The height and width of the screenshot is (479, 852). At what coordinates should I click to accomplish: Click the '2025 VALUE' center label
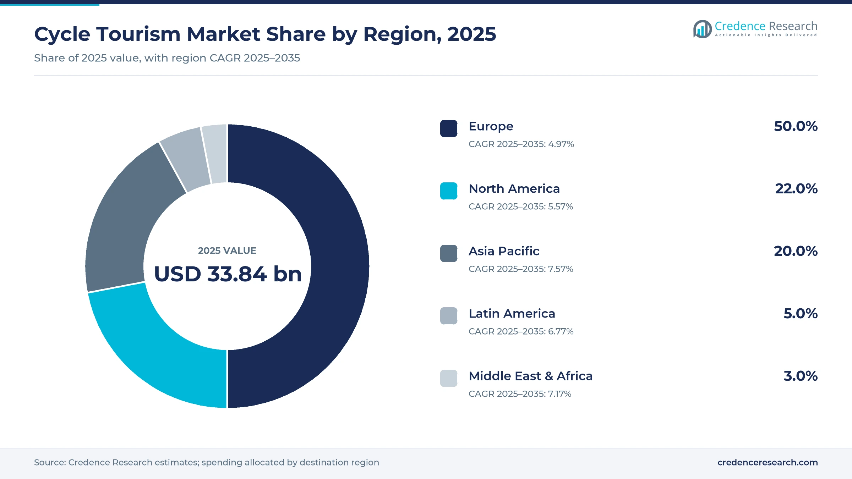point(227,250)
